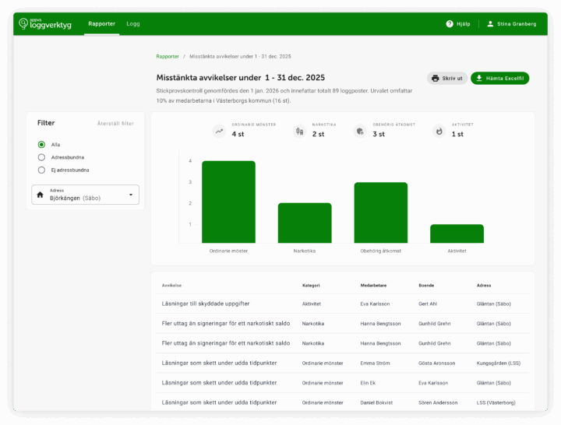Click the Obehörig åtkomst stat icon
Viewport: 561px width, 425px height.
(359, 132)
